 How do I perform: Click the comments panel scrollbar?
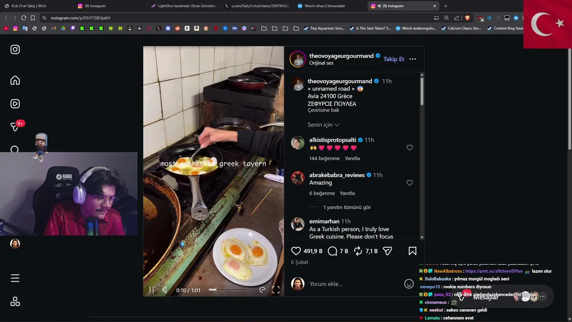(422, 92)
